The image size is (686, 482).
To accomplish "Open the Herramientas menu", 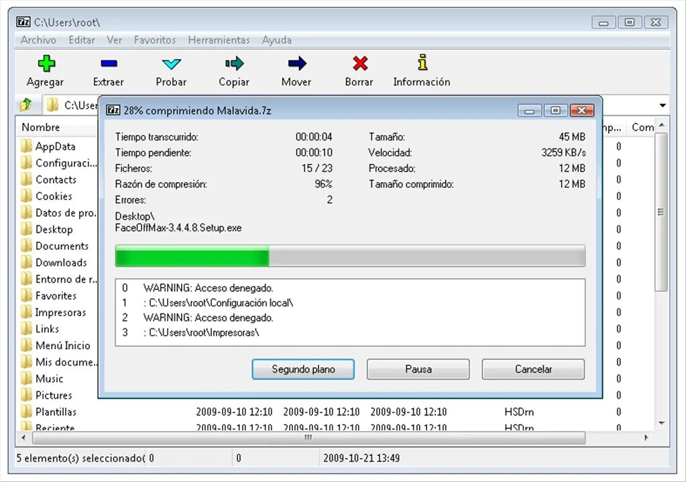I will [x=219, y=40].
